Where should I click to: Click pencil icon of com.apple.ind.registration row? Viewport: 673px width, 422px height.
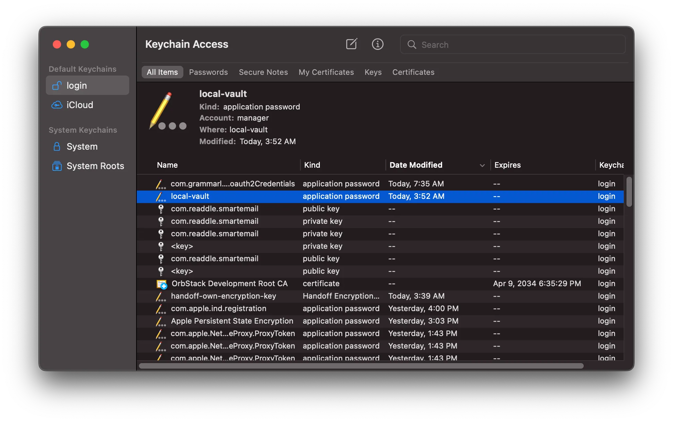(160, 309)
